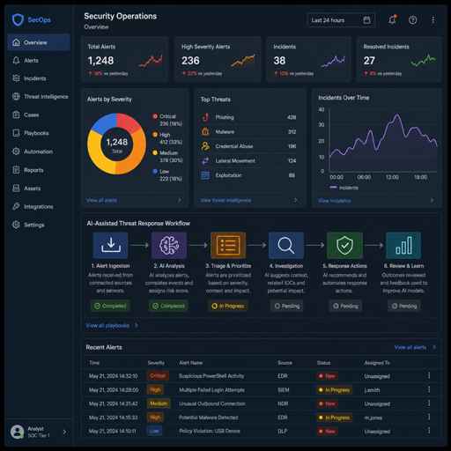Click chevron next to Alerts by Severity's View all alerts

point(180,200)
